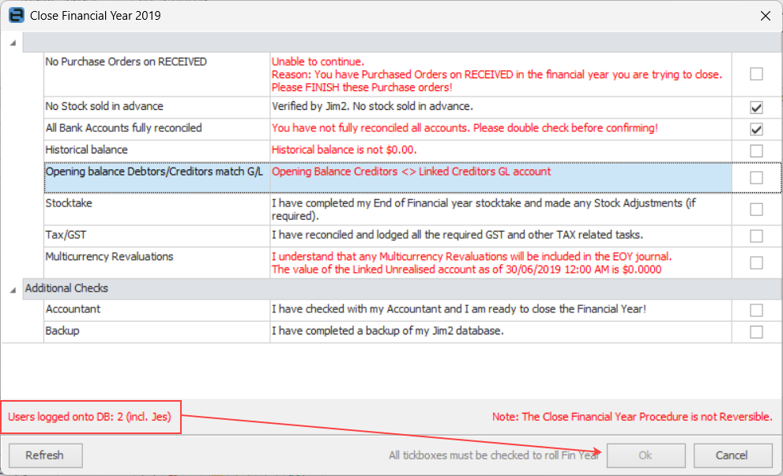The height and width of the screenshot is (476, 783).
Task: Click 'I have completed a backup' text
Action: point(387,331)
